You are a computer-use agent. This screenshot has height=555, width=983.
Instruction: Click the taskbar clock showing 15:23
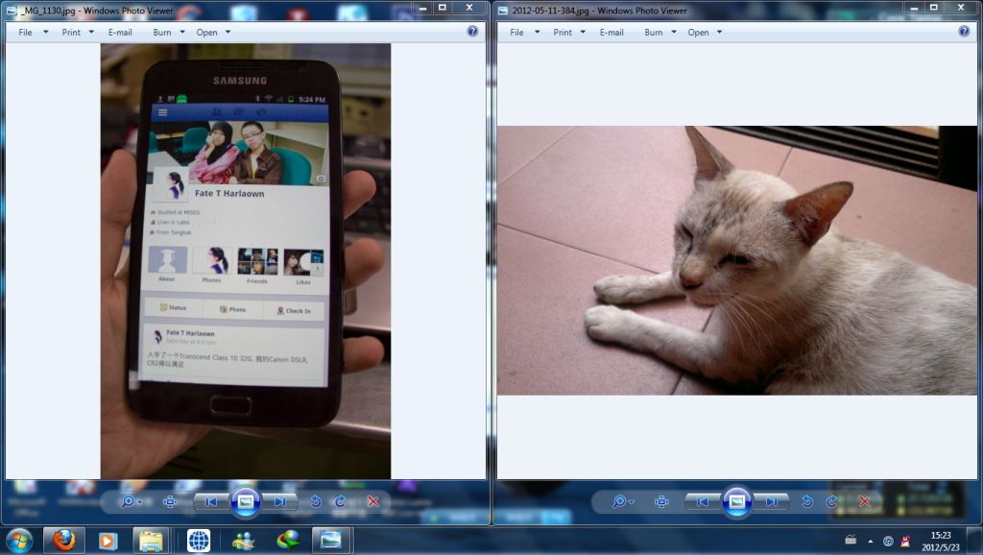pyautogui.click(x=942, y=541)
